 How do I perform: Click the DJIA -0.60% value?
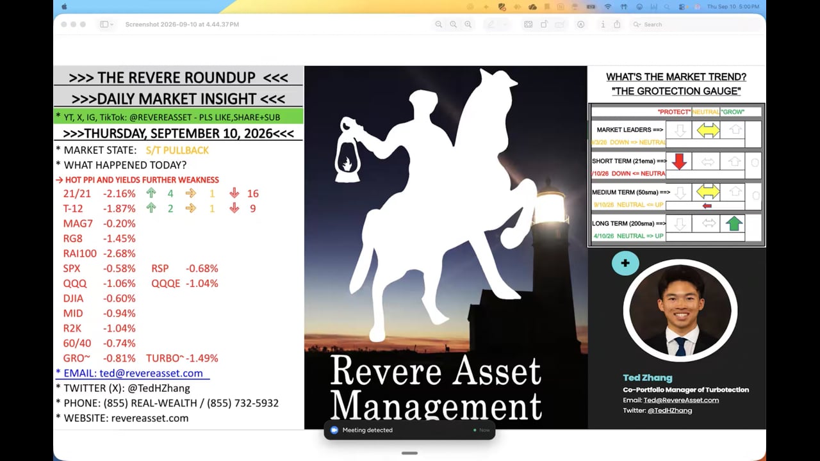coord(119,298)
